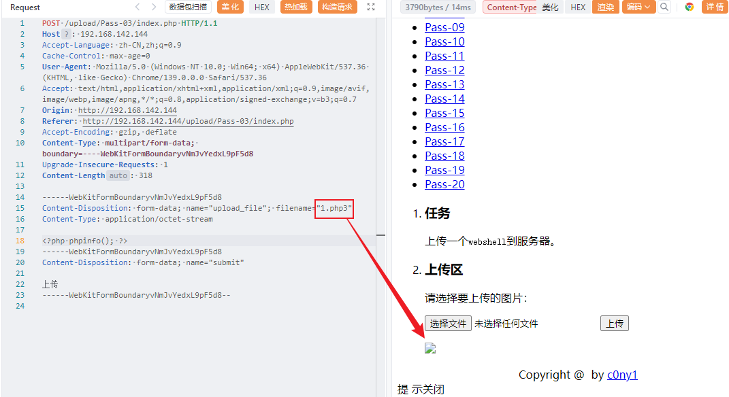729x397 pixels.
Task: Click the 构造请求 button
Action: (x=337, y=7)
